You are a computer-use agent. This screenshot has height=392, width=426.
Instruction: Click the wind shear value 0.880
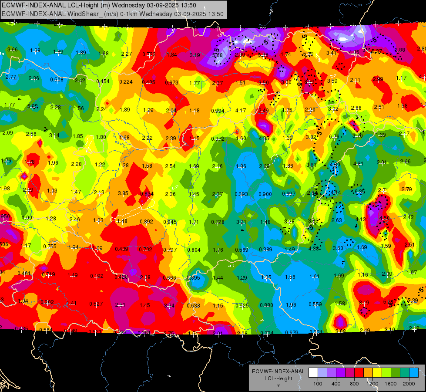pos(266,305)
